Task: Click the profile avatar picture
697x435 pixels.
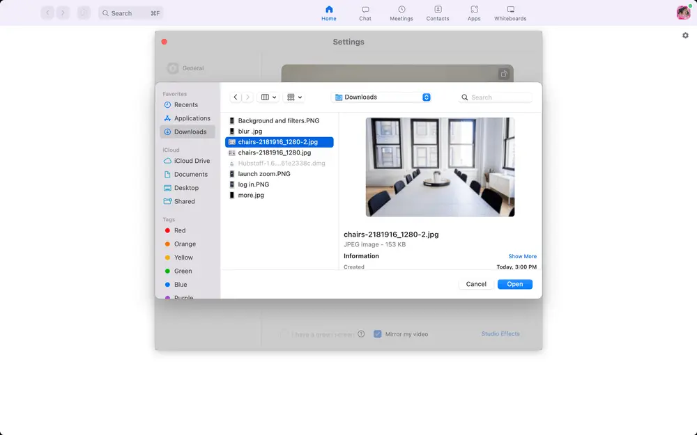Action: [681, 12]
